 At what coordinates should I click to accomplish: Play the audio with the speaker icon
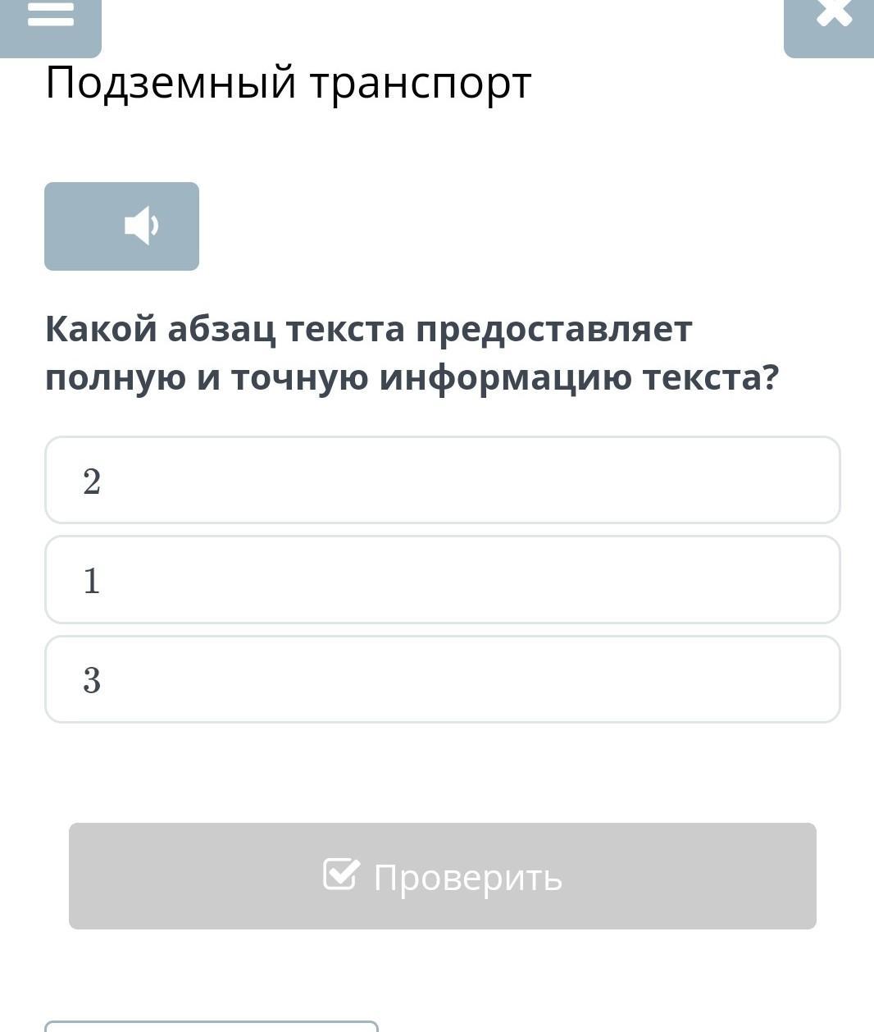[141, 226]
